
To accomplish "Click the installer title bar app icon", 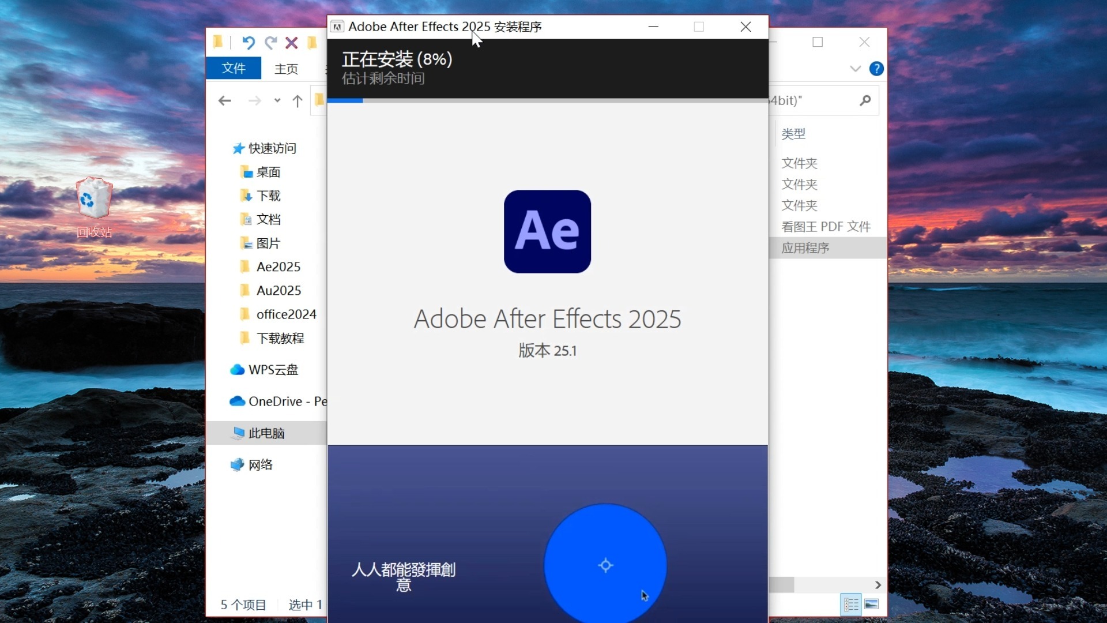I will (x=337, y=27).
